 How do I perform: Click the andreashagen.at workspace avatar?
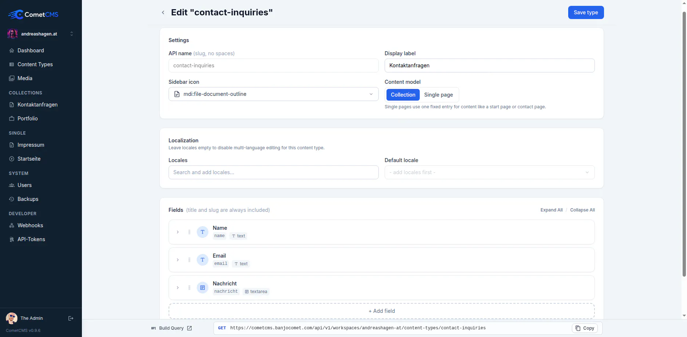pos(12,34)
